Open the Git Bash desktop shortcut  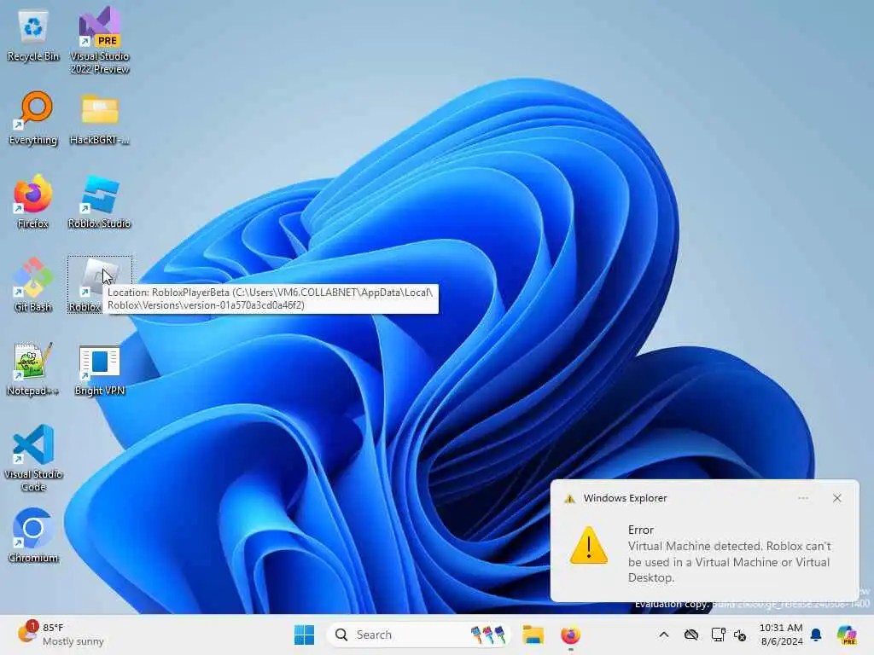(33, 285)
